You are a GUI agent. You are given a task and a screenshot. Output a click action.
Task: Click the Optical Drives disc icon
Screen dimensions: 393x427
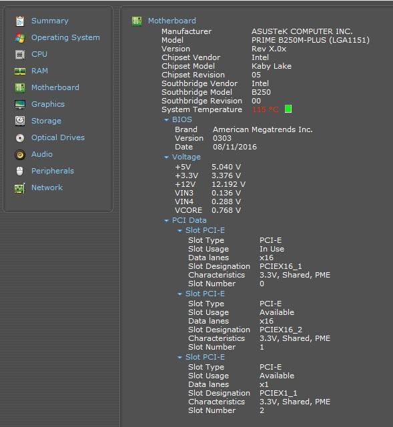20,138
